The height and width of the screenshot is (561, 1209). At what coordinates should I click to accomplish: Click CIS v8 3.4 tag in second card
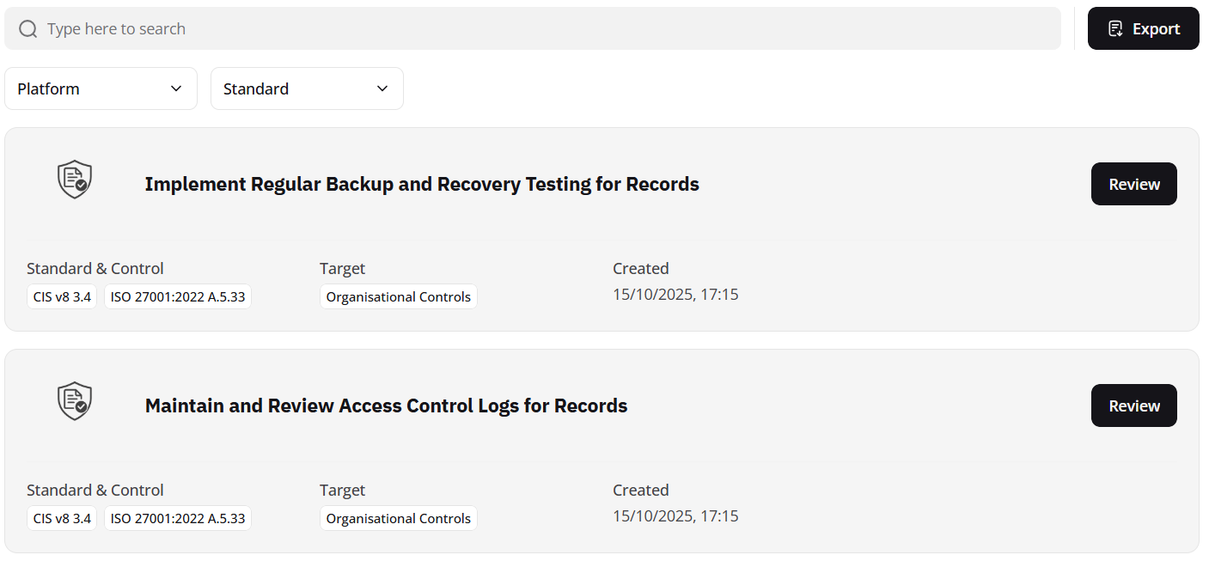(62, 519)
